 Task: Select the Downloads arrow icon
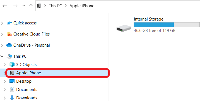(x=12, y=98)
